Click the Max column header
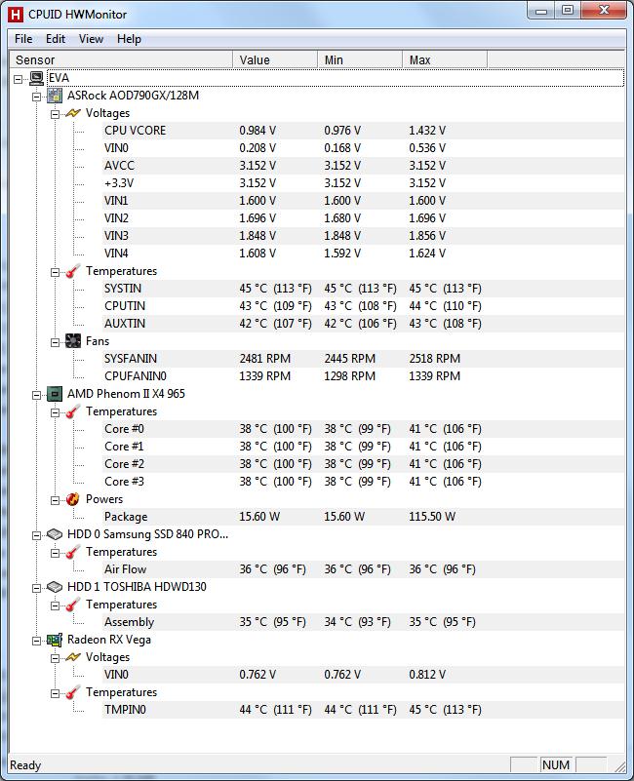The height and width of the screenshot is (781, 634). pyautogui.click(x=445, y=59)
